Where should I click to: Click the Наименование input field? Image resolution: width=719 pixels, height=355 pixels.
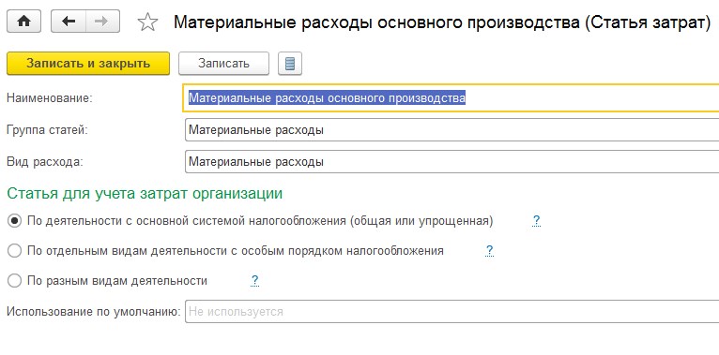451,97
